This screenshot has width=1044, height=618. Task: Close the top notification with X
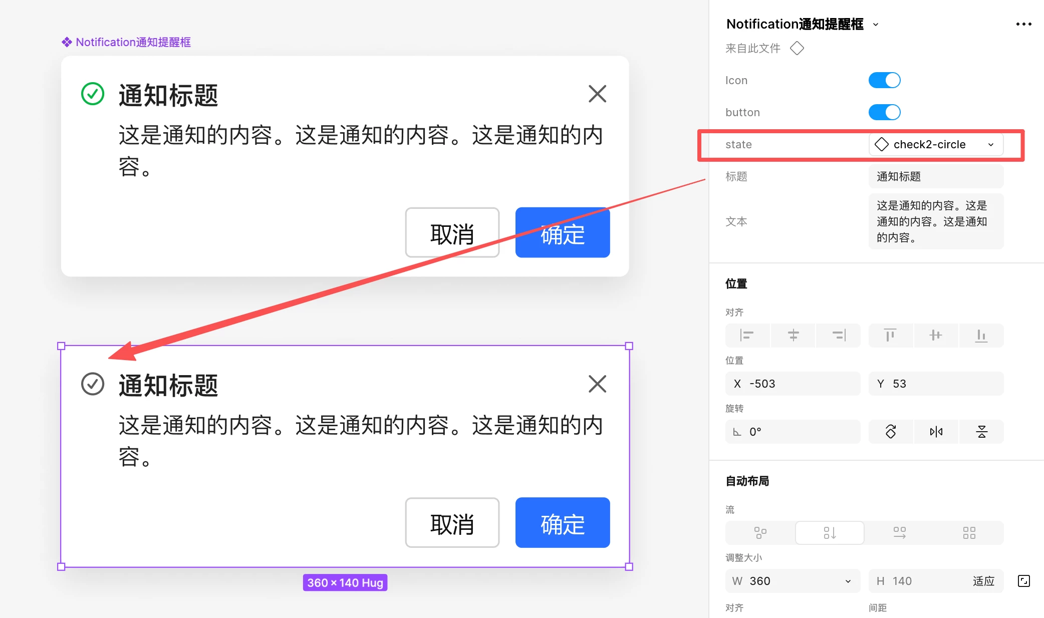click(x=597, y=94)
